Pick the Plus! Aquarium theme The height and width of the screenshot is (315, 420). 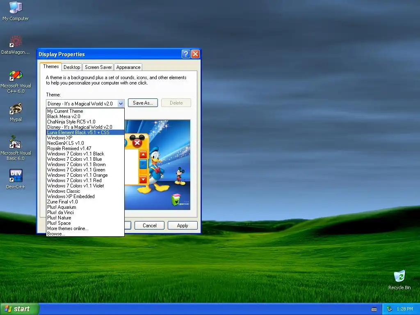[85, 207]
